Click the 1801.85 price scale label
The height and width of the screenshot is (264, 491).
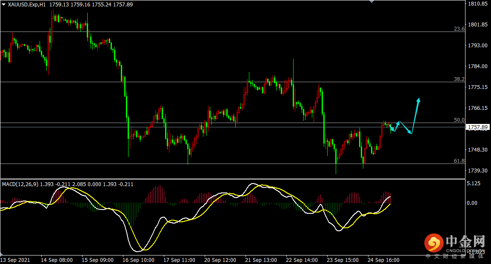click(477, 24)
